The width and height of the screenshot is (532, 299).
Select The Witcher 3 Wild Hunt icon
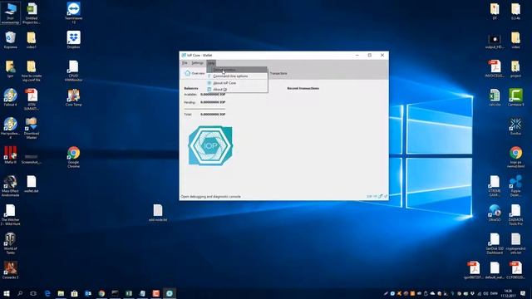click(x=10, y=215)
